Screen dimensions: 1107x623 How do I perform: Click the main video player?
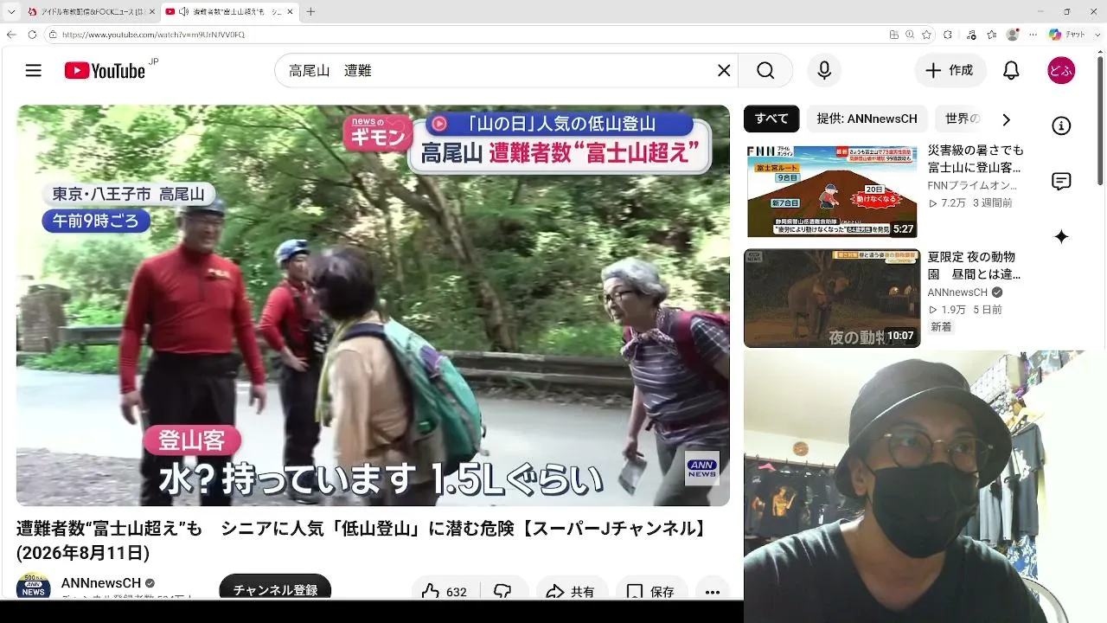point(373,305)
